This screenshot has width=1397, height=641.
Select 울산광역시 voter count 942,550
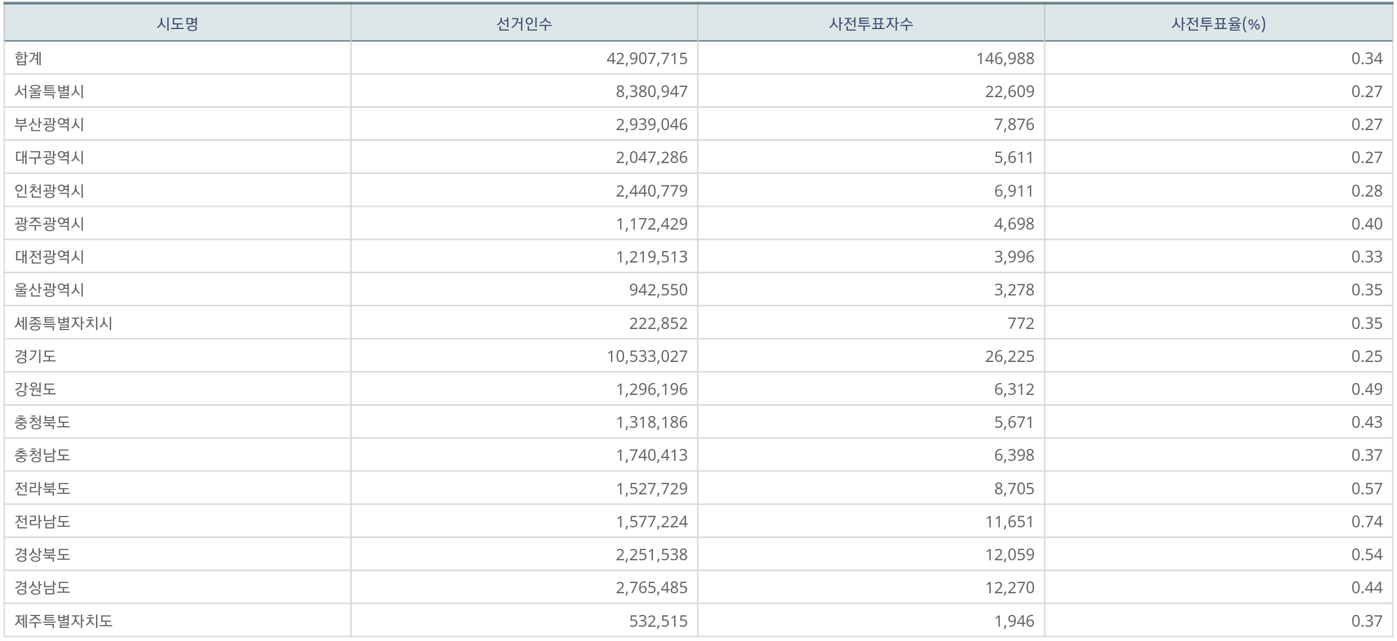(x=658, y=290)
